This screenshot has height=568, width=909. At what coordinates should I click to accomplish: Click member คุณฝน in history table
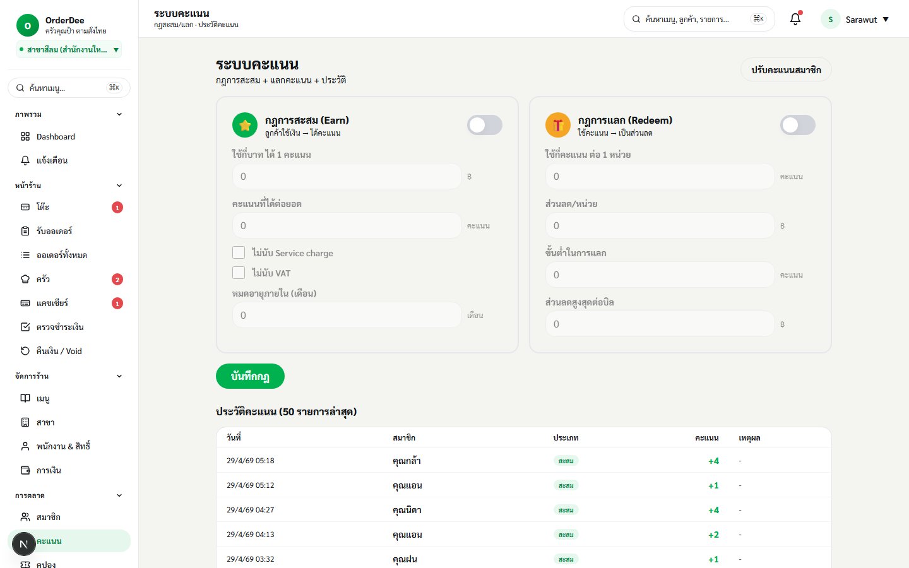click(405, 559)
